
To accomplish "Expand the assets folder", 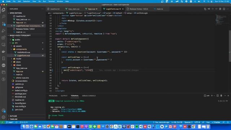I will pyautogui.click(x=19, y=46).
